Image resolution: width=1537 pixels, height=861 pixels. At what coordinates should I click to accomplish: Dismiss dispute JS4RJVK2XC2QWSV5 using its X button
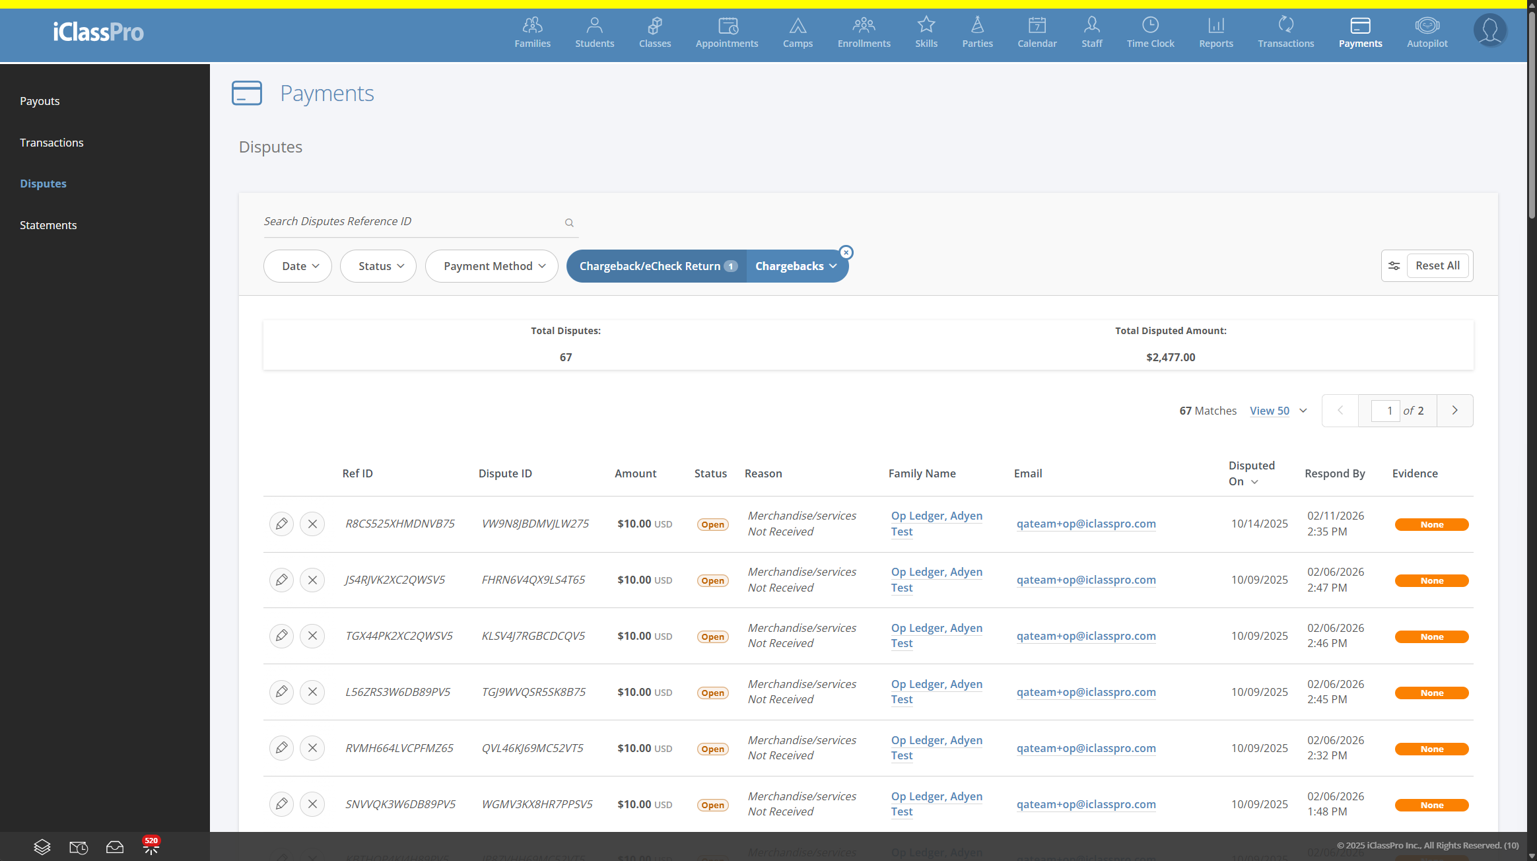coord(312,580)
